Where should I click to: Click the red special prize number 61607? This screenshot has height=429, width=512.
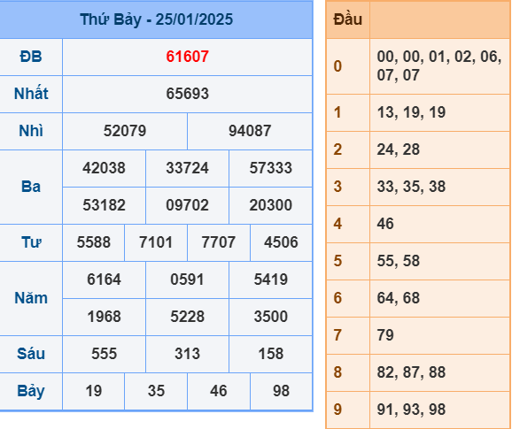pyautogui.click(x=187, y=57)
